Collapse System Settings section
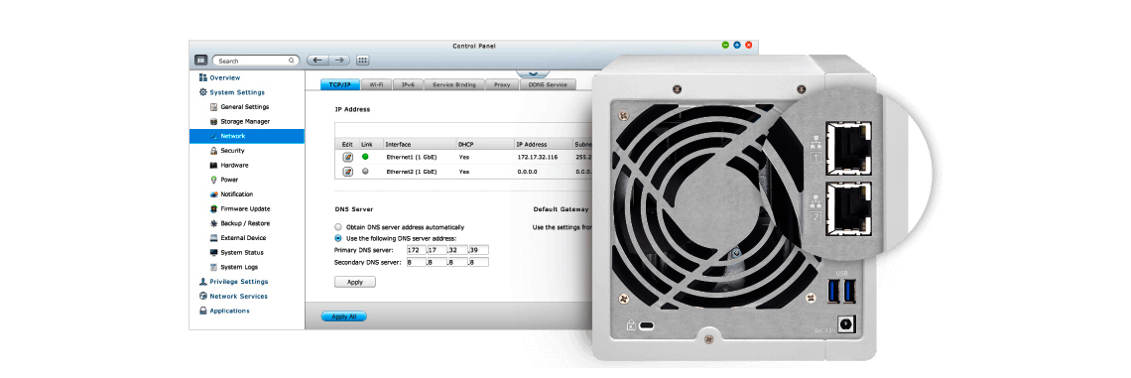 236,92
